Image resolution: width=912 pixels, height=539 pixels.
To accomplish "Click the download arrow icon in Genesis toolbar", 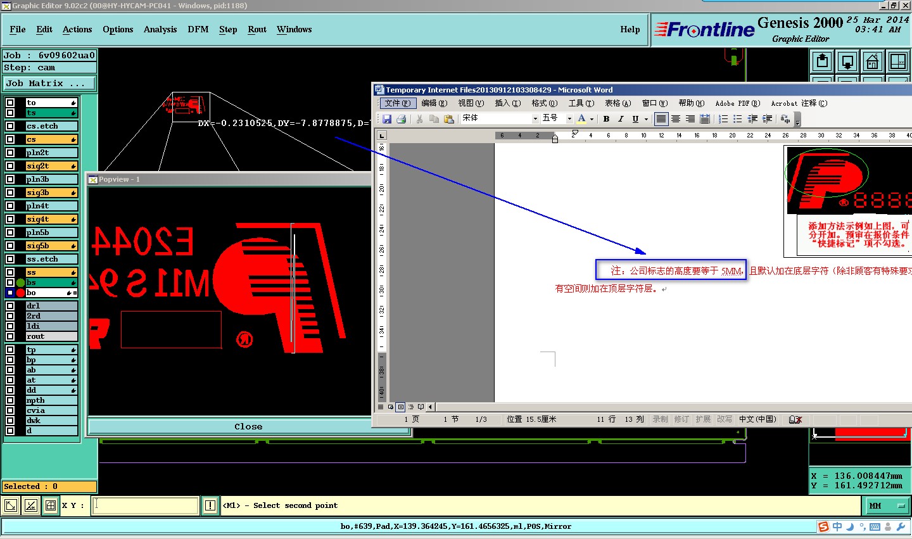I will 847,61.
